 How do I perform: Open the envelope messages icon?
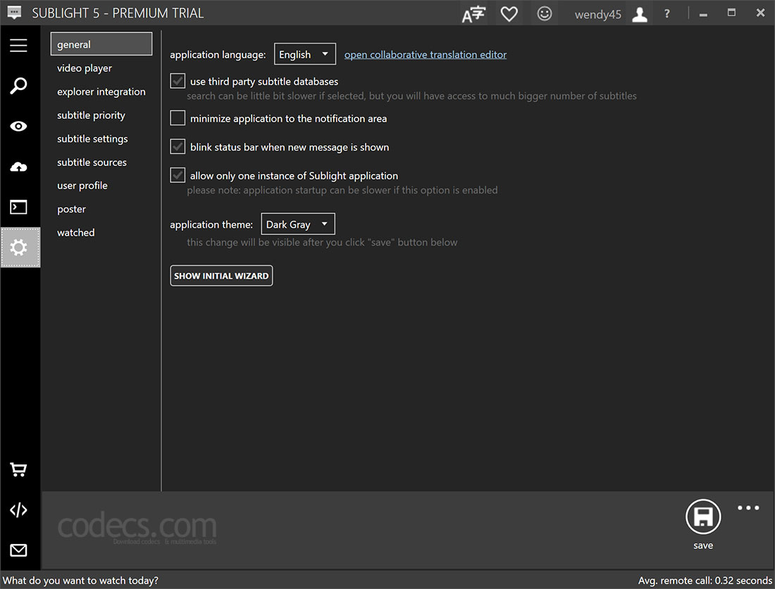pos(19,550)
